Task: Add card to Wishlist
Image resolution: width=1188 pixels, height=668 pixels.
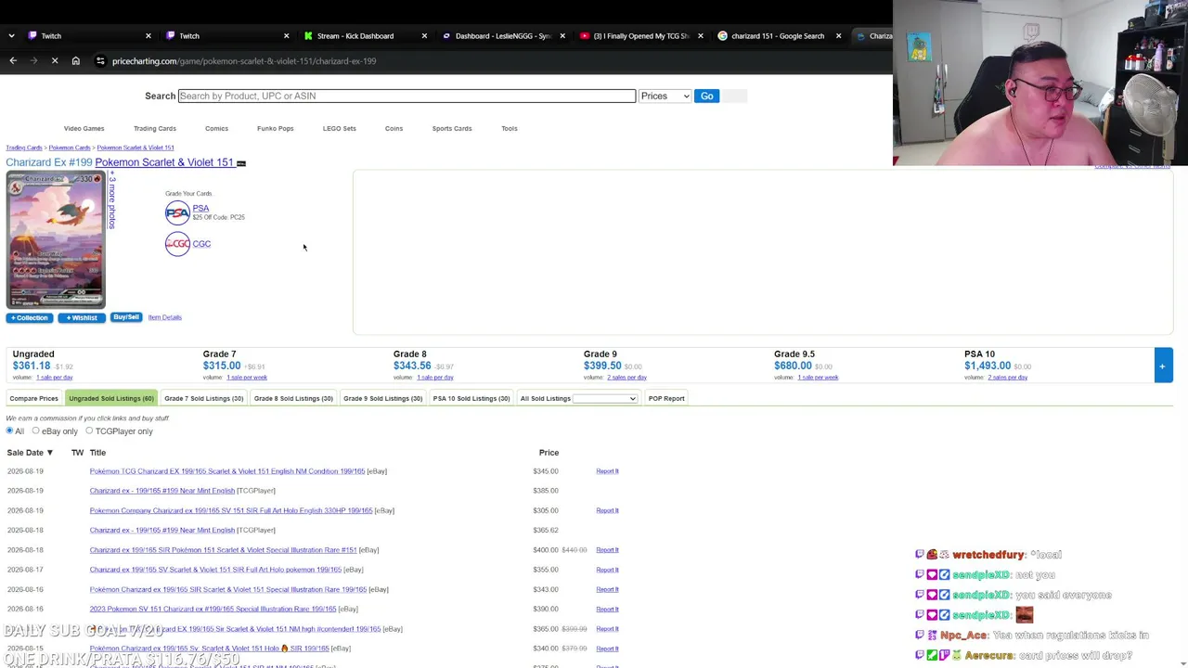Action: click(x=82, y=318)
